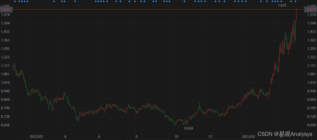Select the leftmost blue diamond event marker
This screenshot has height=140, width=317.
tap(15, 1)
